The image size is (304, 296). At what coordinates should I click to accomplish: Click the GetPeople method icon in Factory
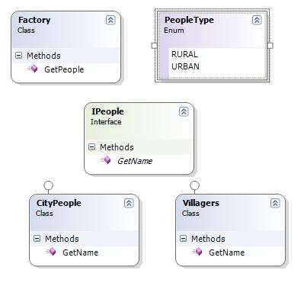33,69
